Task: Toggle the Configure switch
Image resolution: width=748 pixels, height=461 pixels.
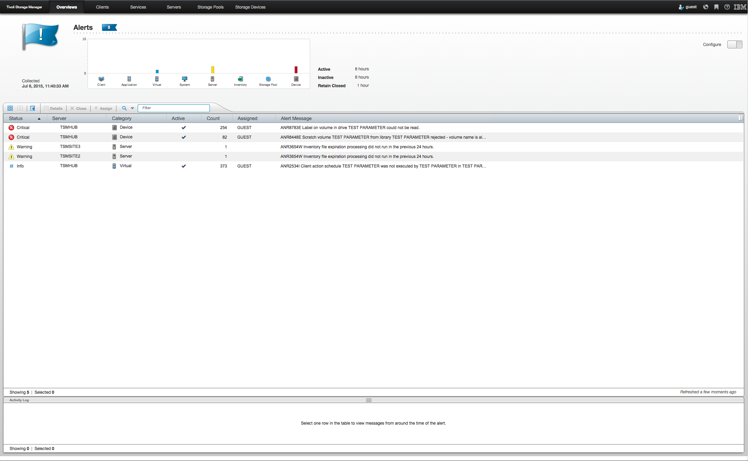Action: point(735,45)
